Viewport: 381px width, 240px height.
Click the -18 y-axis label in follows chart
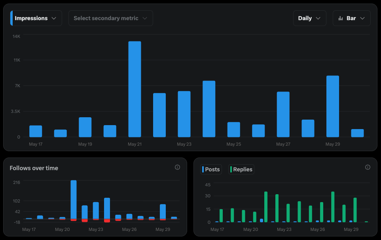(x=17, y=222)
